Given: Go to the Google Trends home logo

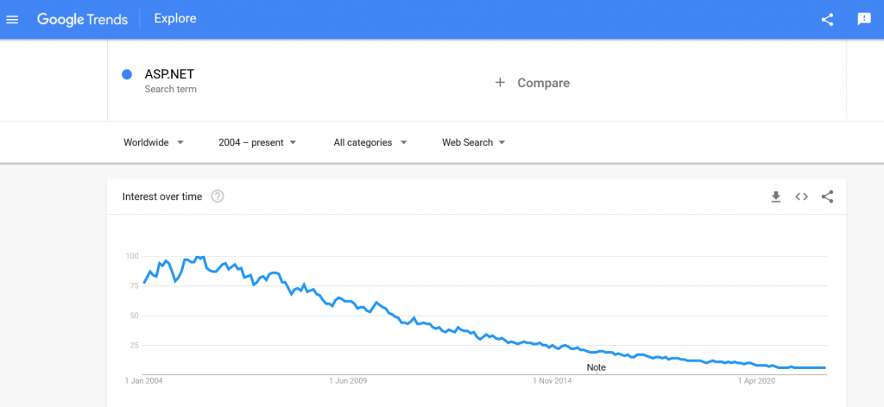Looking at the screenshot, I should [81, 19].
